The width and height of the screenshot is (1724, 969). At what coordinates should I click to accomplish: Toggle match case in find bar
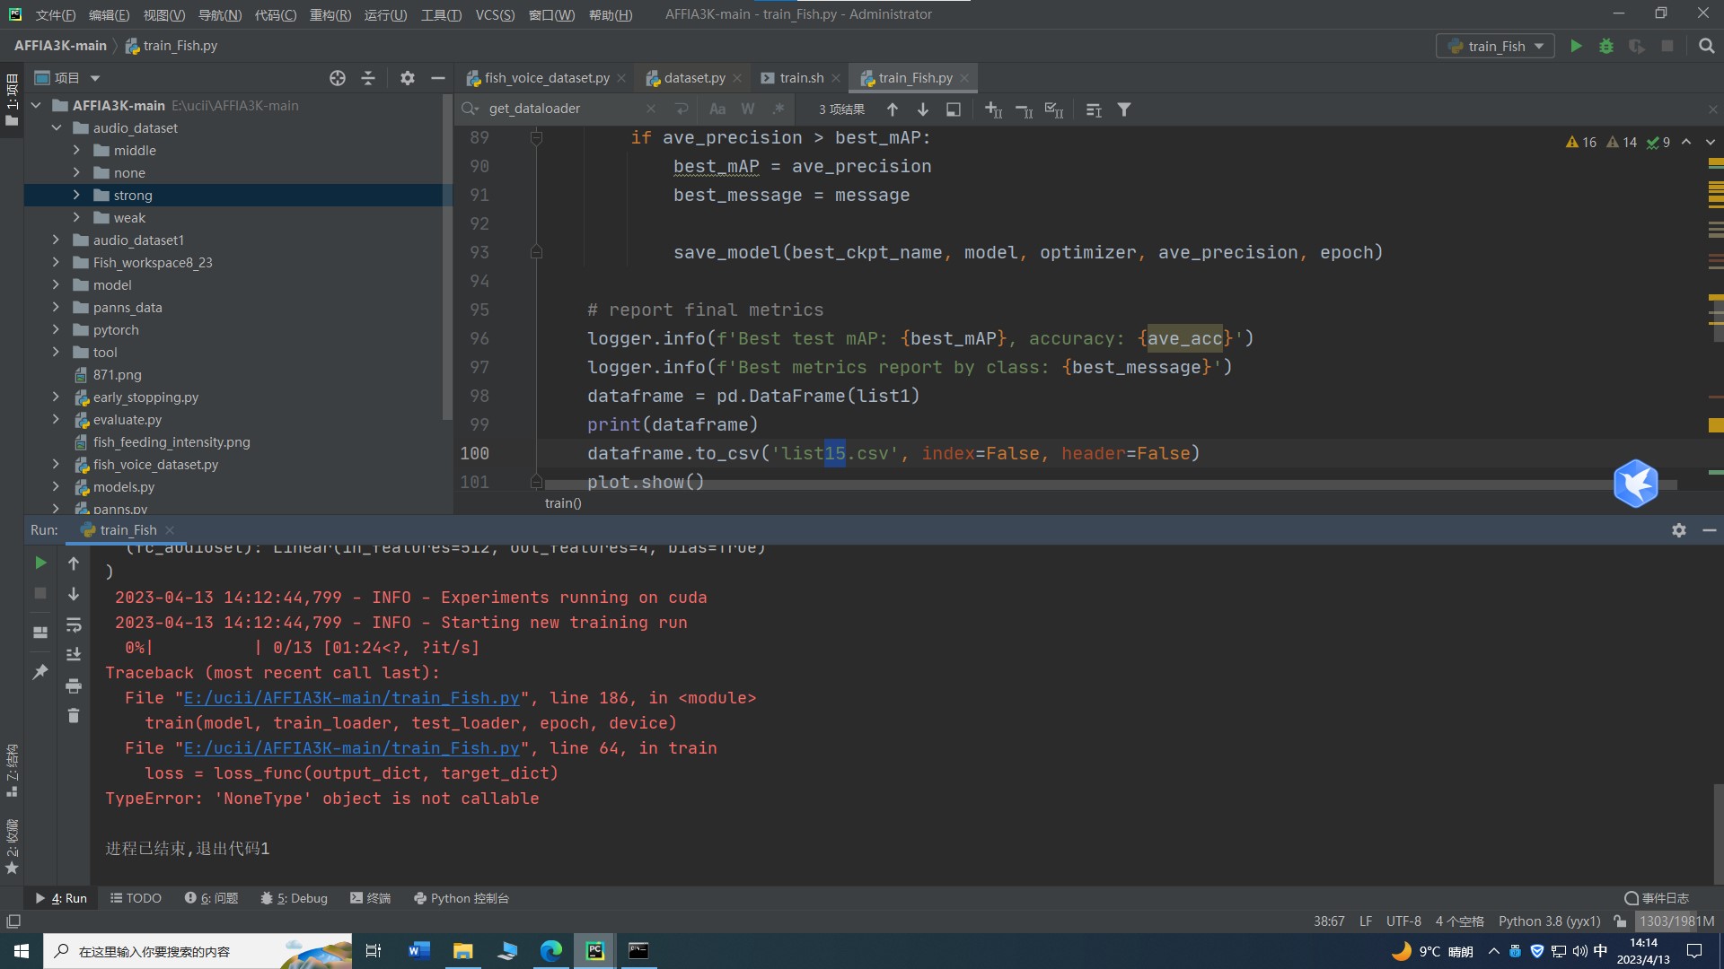(717, 109)
